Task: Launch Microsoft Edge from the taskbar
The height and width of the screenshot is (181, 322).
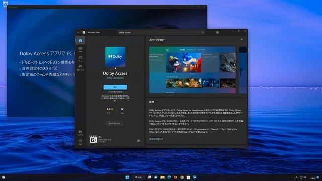Action: coord(169,177)
